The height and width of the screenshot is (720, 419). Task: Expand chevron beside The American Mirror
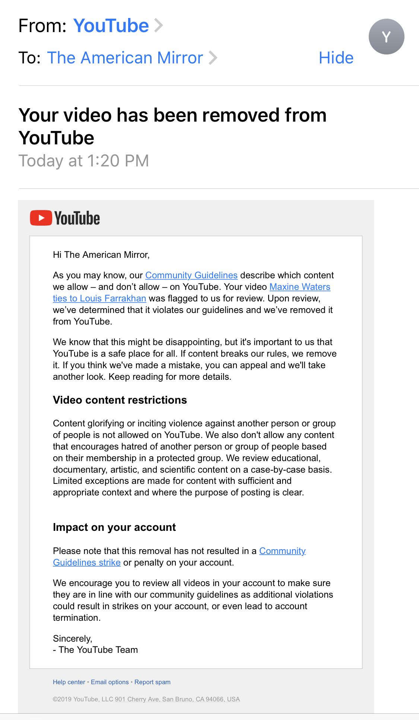213,58
